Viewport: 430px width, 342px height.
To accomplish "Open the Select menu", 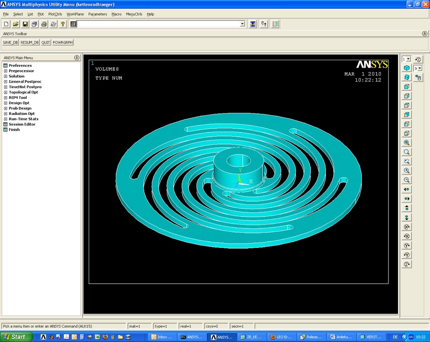I will pos(18,14).
